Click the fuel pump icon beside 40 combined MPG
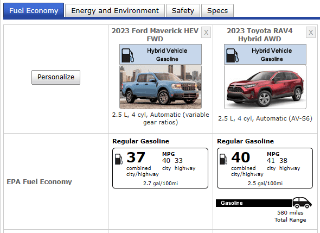The height and width of the screenshot is (233, 320). pos(223,159)
